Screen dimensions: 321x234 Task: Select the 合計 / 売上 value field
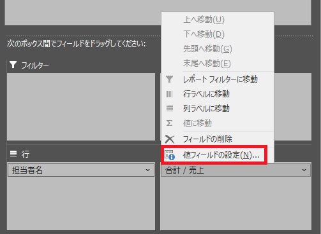(235, 170)
